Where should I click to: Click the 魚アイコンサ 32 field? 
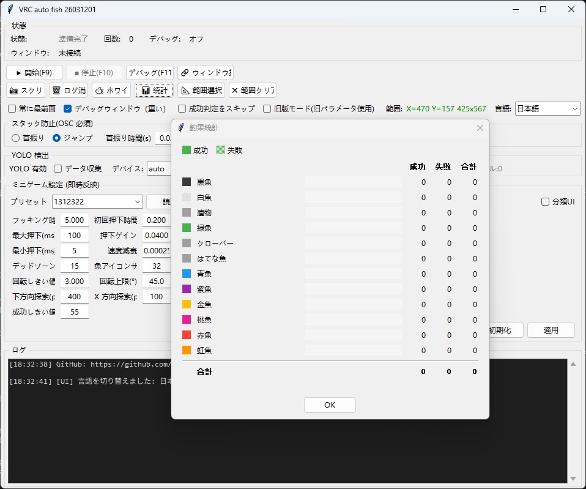[x=157, y=266]
